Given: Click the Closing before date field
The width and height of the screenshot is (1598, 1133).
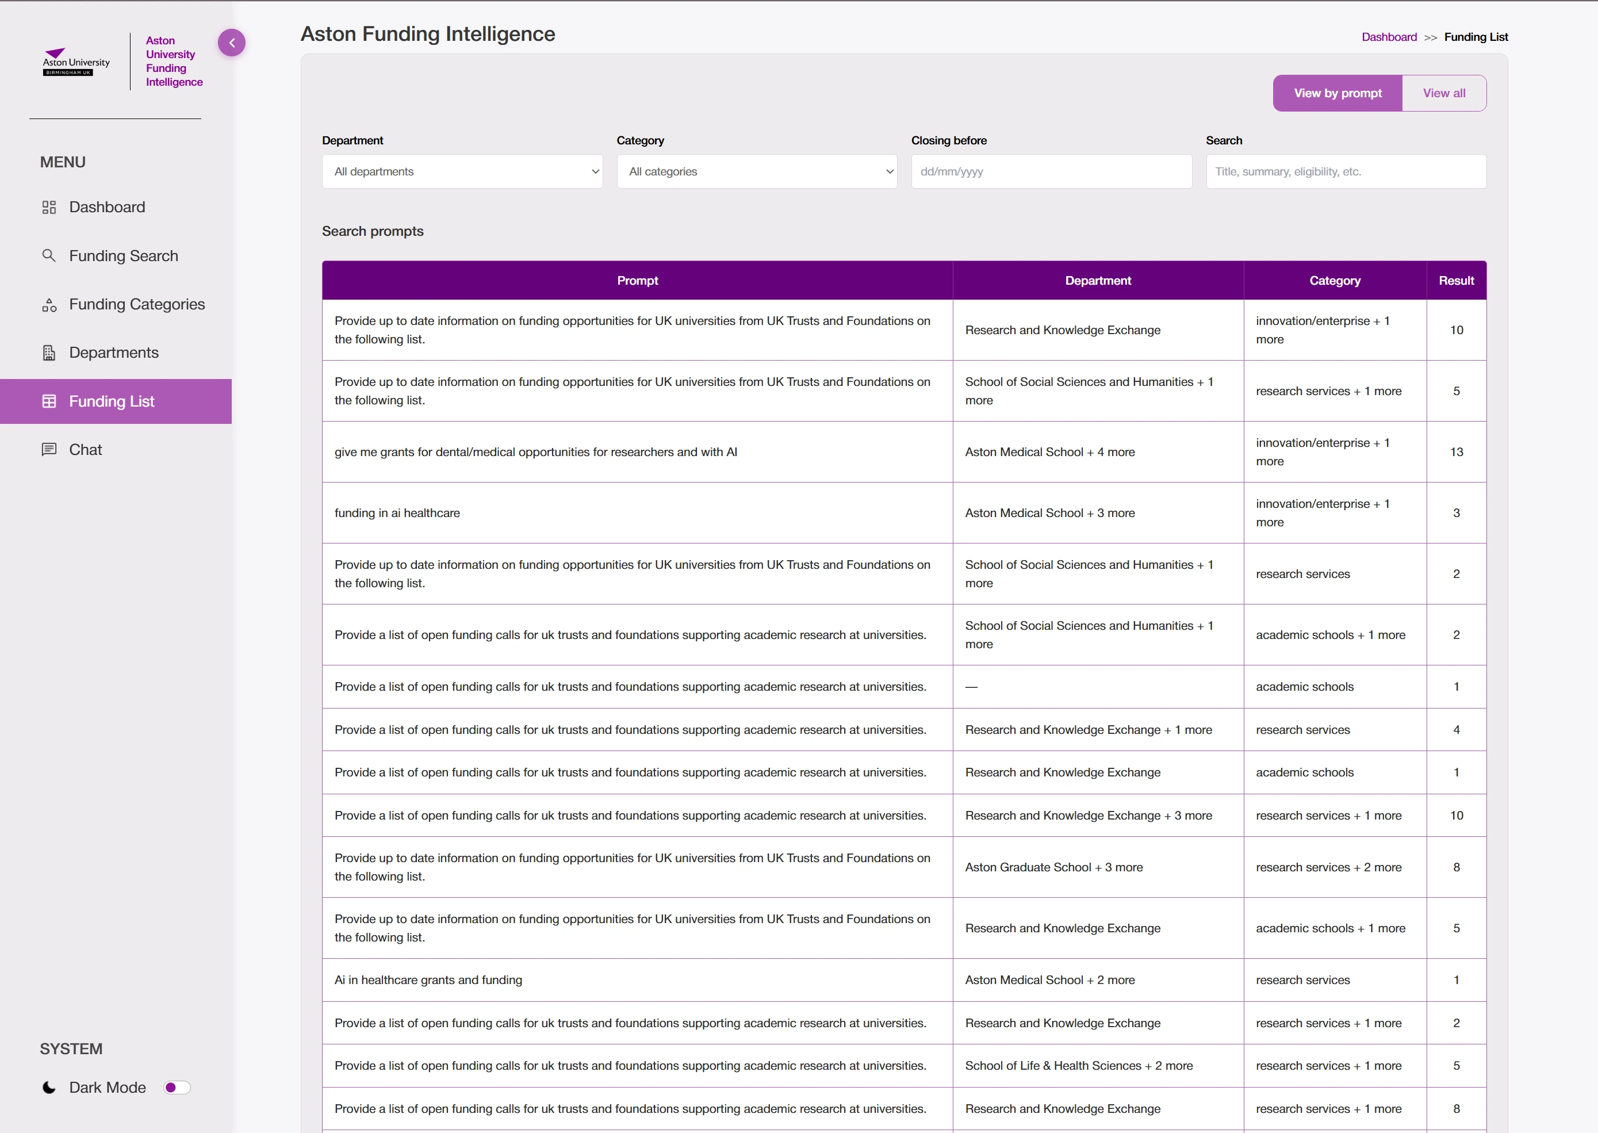Looking at the screenshot, I should pos(1051,171).
